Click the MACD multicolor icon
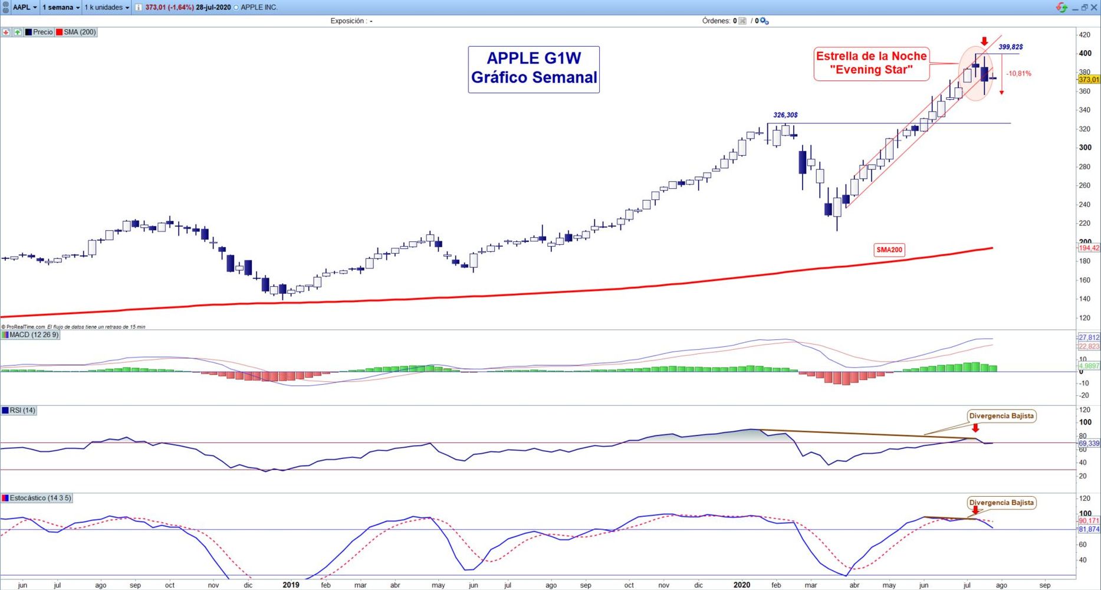Screen dimensions: 1101x590 click(5, 335)
